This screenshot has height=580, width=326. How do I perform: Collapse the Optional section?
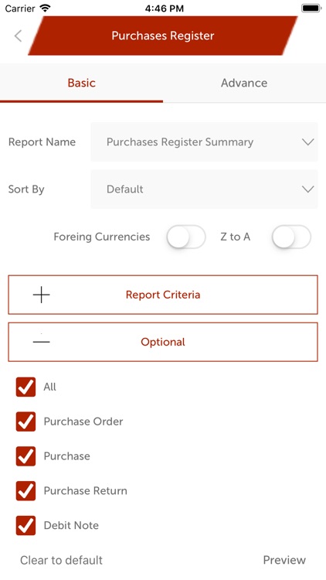163,342
